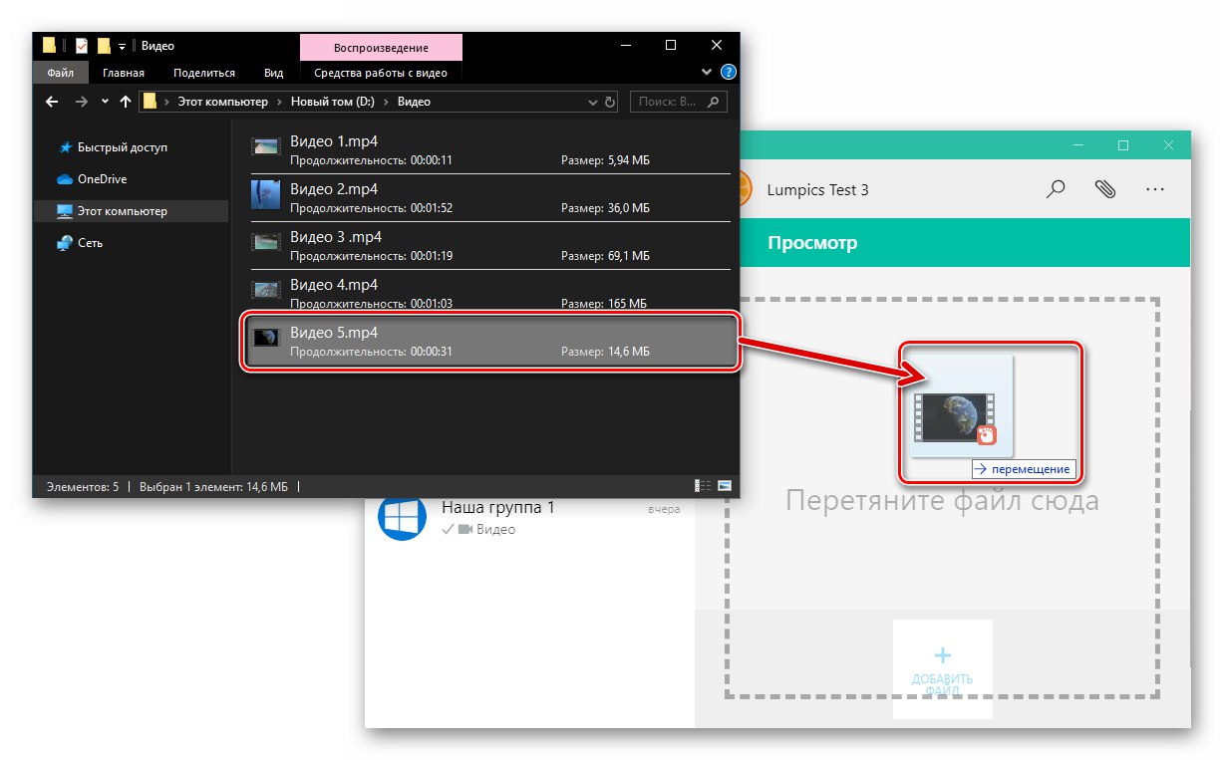Click Explorer's forward navigation arrow

coord(81,102)
